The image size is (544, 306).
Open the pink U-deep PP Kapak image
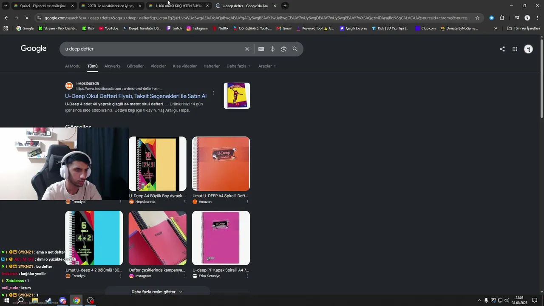click(x=221, y=238)
